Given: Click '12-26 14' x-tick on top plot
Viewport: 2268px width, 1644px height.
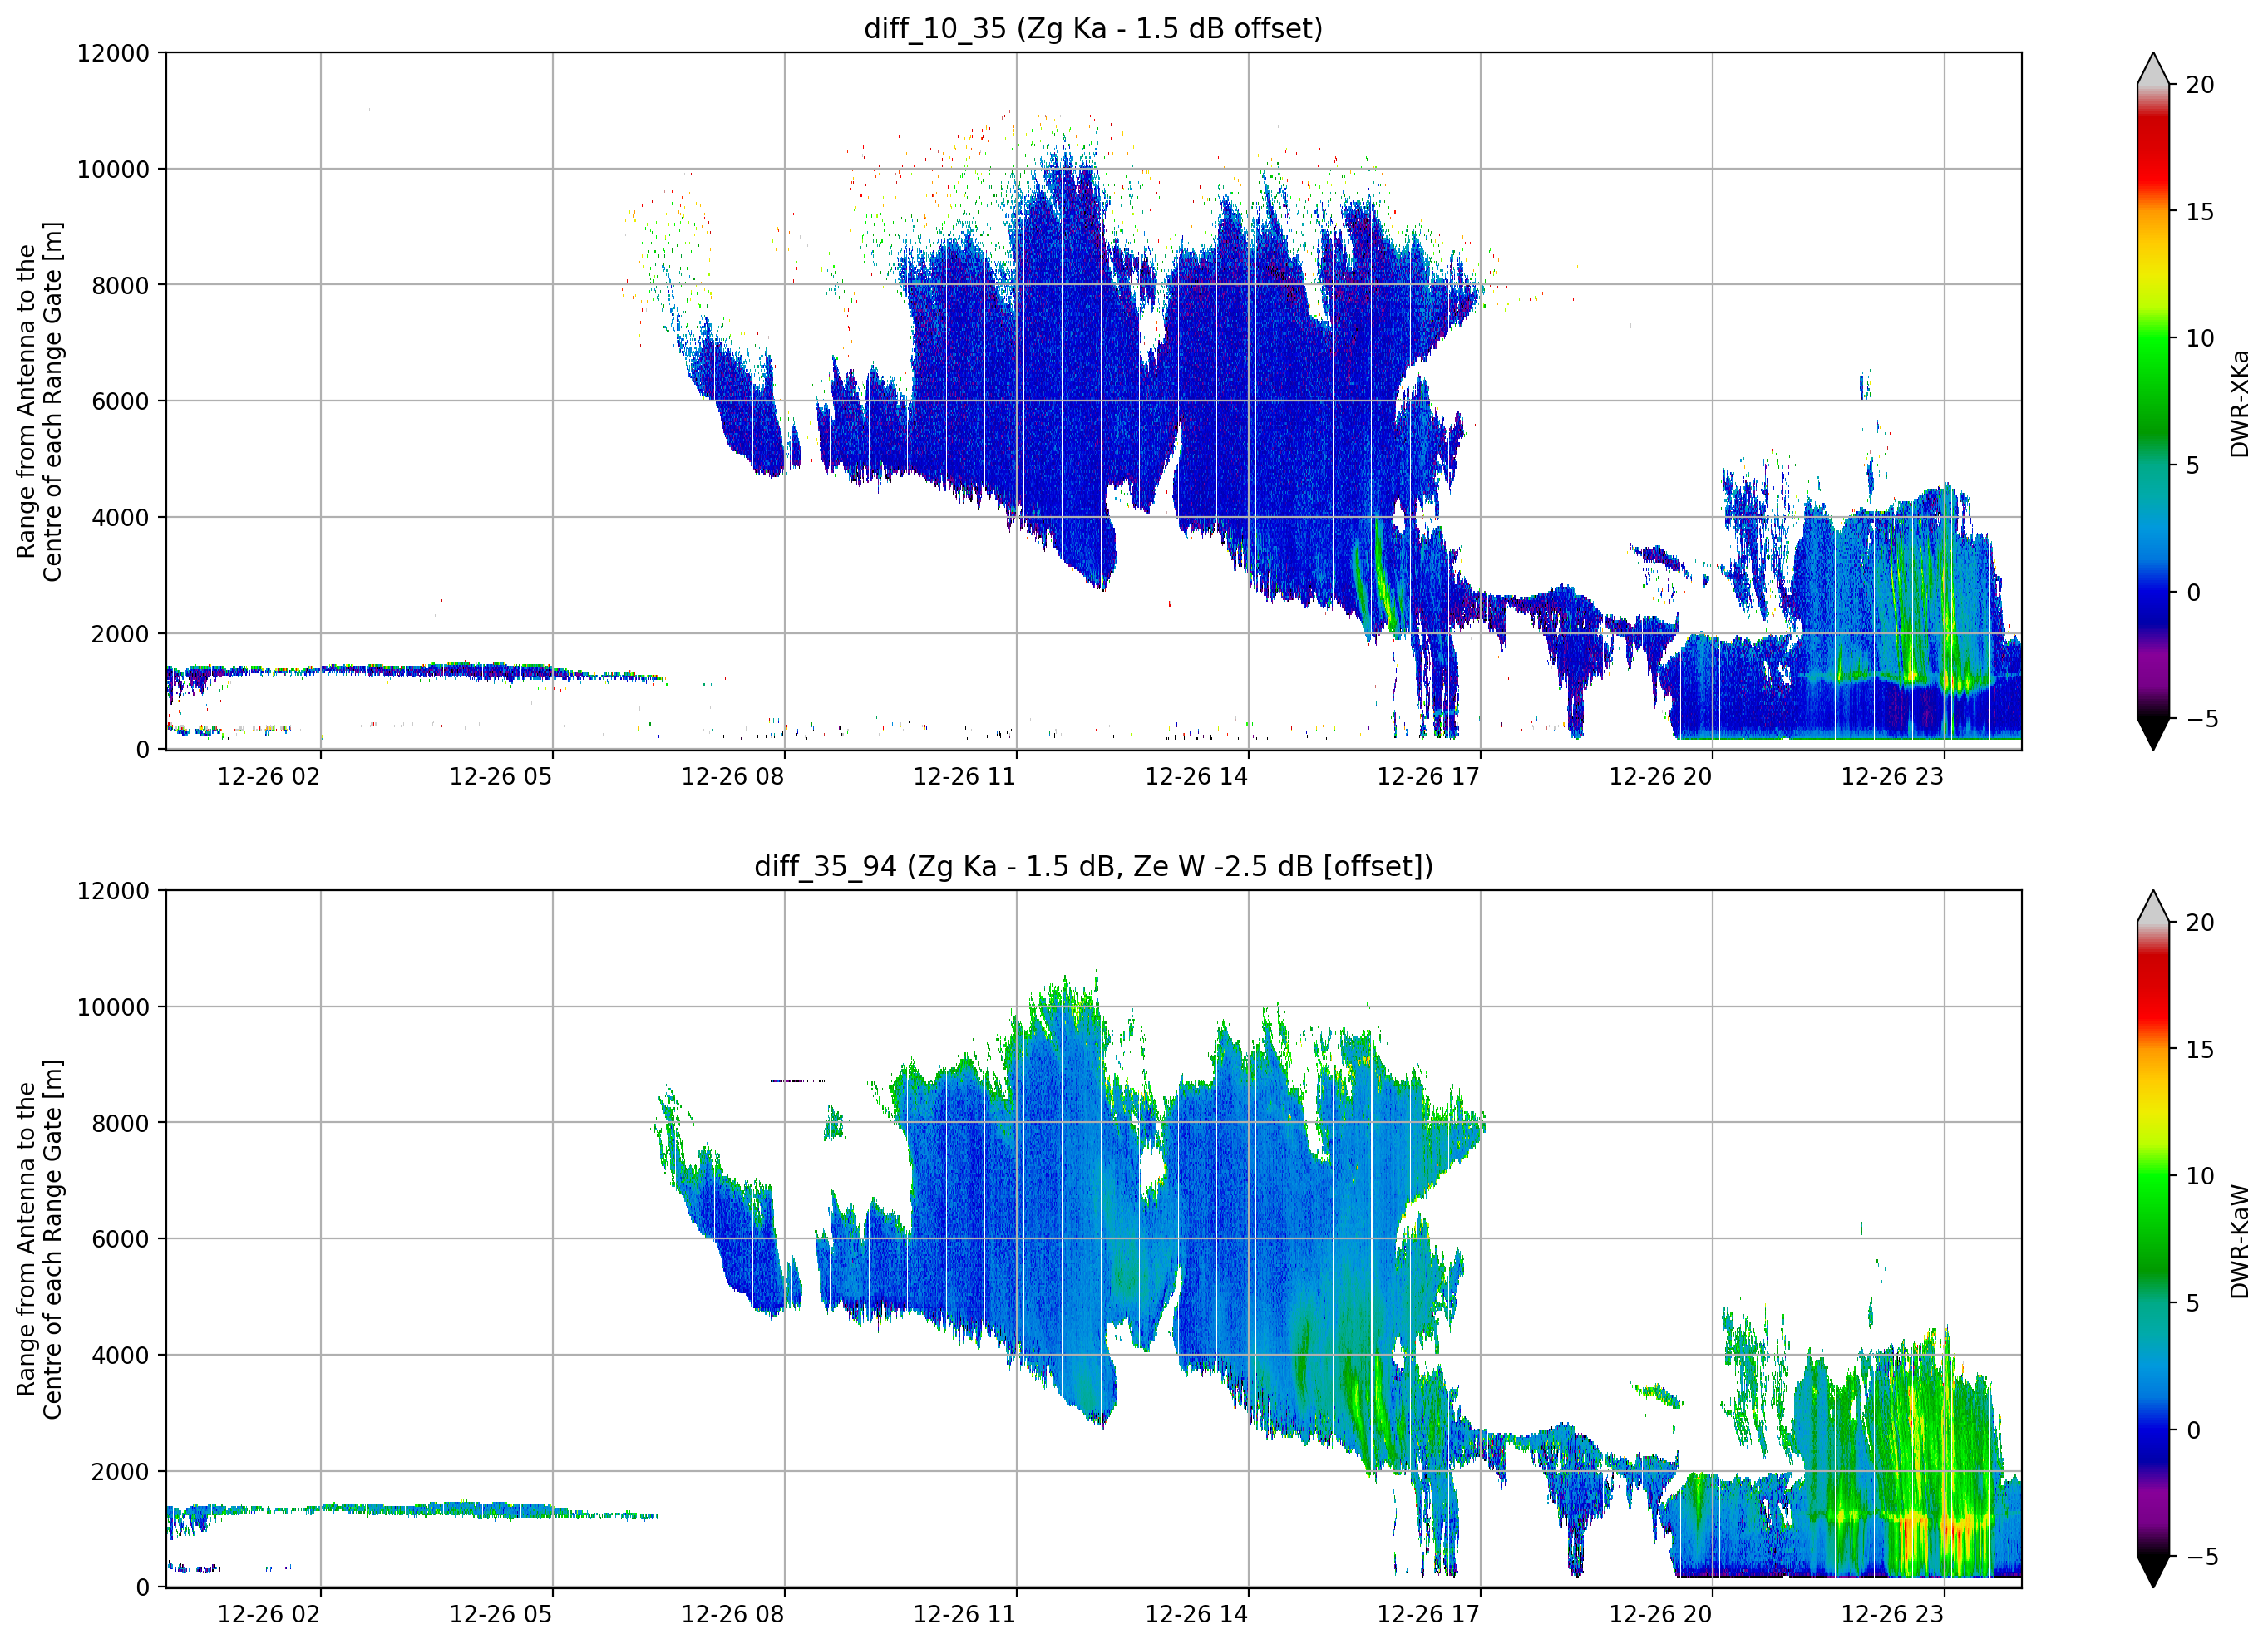Looking at the screenshot, I should (1197, 777).
